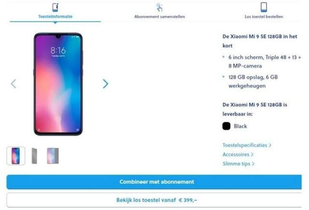Select the third angled phone thumbnail

click(53, 156)
